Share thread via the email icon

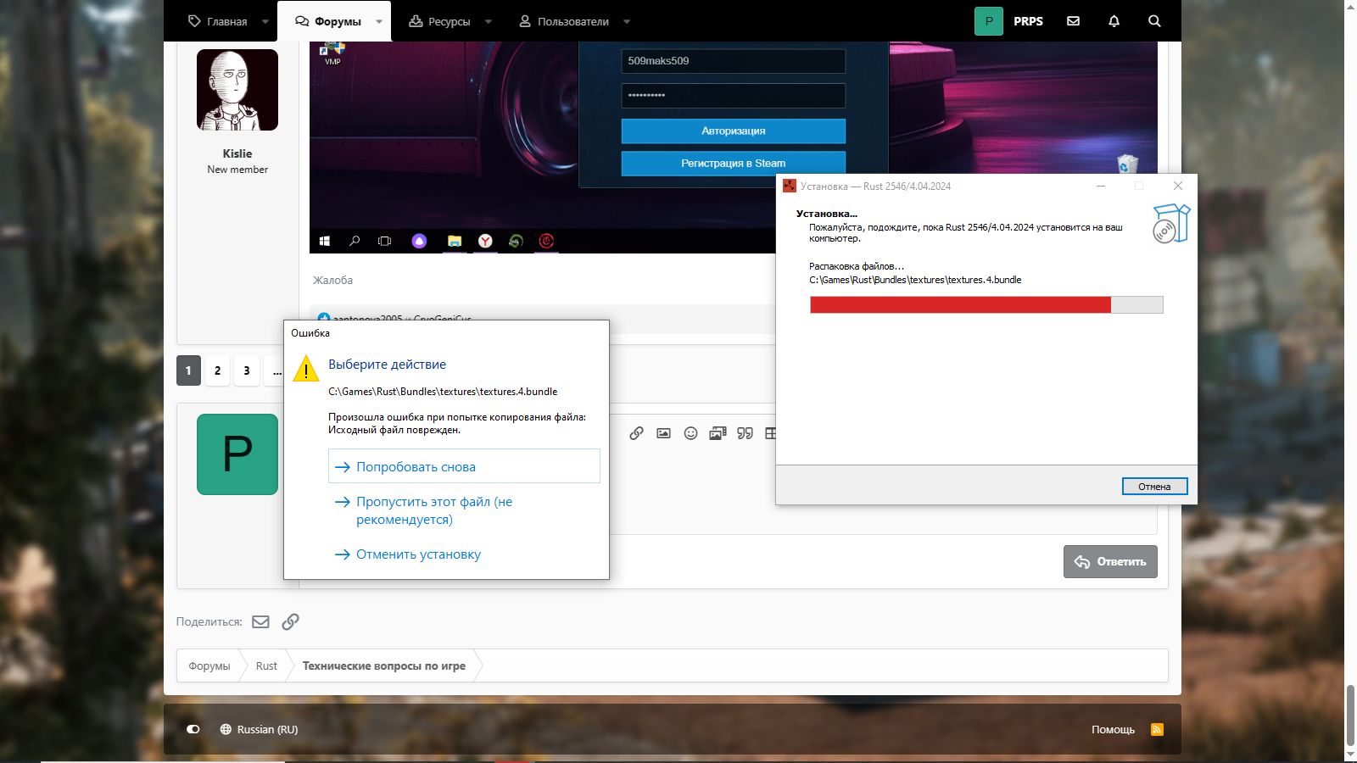click(260, 621)
